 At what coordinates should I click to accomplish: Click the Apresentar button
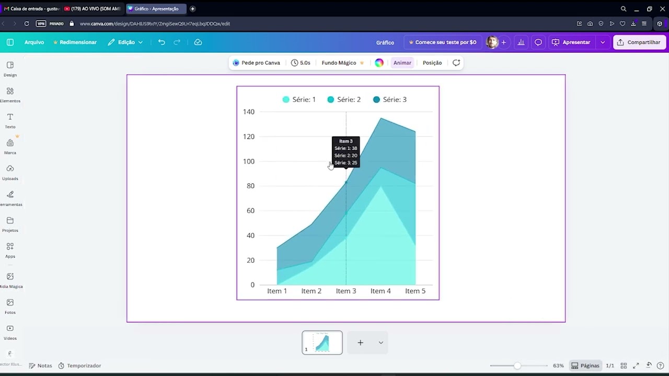point(571,42)
